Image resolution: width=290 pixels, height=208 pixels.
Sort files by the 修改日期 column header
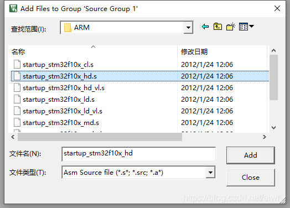tap(194, 52)
